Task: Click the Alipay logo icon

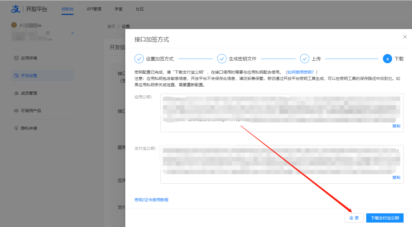Action: (16, 9)
